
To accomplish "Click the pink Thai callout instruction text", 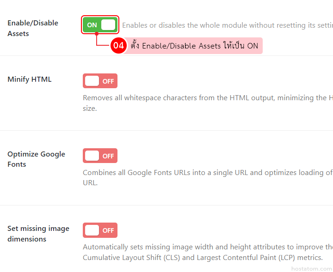I will click(194, 46).
